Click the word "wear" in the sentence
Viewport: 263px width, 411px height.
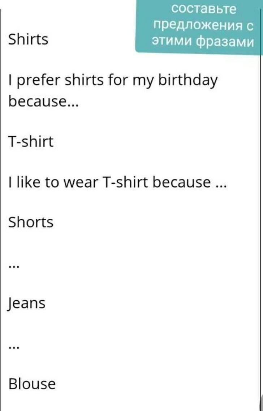(82, 183)
